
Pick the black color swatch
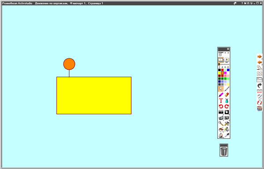click(x=220, y=70)
